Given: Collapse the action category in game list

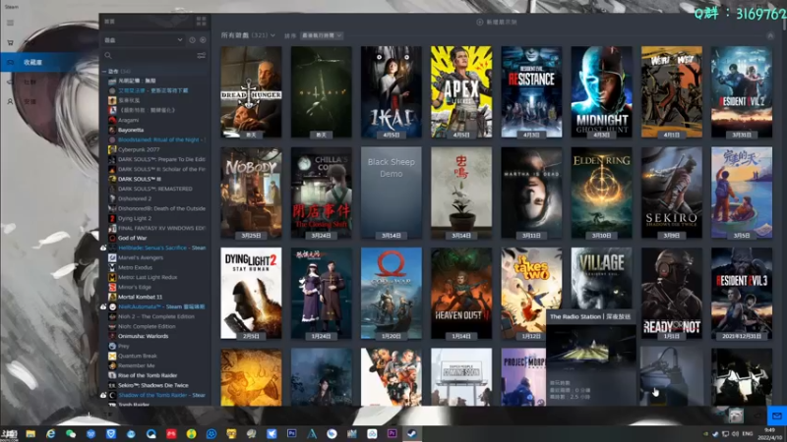Looking at the screenshot, I should pyautogui.click(x=104, y=71).
